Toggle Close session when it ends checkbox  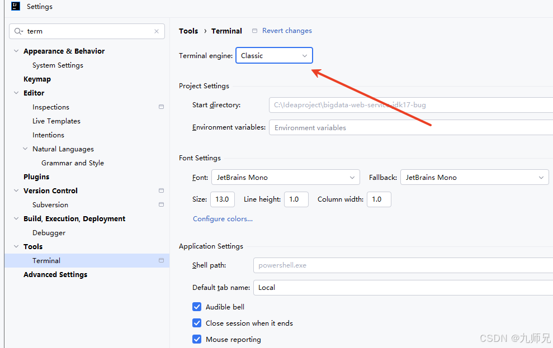[x=197, y=323]
